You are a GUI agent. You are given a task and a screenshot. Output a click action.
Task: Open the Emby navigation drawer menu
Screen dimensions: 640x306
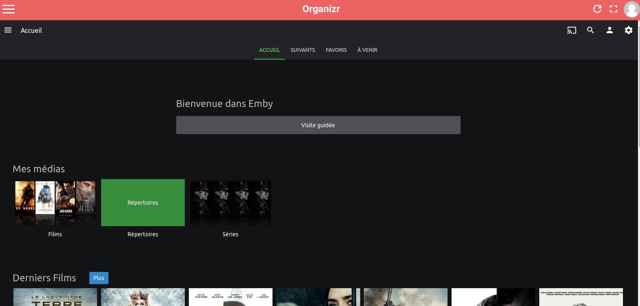pos(8,30)
